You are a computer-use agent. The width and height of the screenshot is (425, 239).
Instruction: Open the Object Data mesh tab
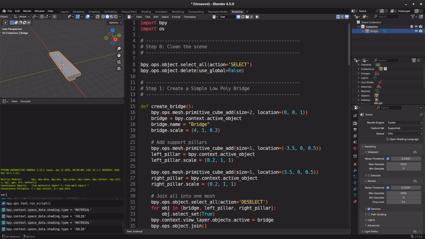(x=355, y=195)
